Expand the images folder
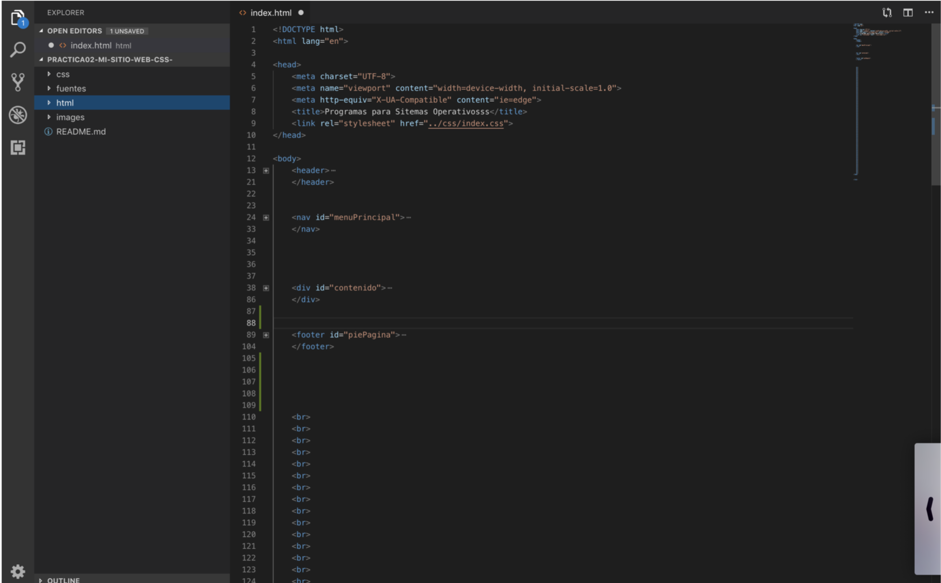 point(70,117)
